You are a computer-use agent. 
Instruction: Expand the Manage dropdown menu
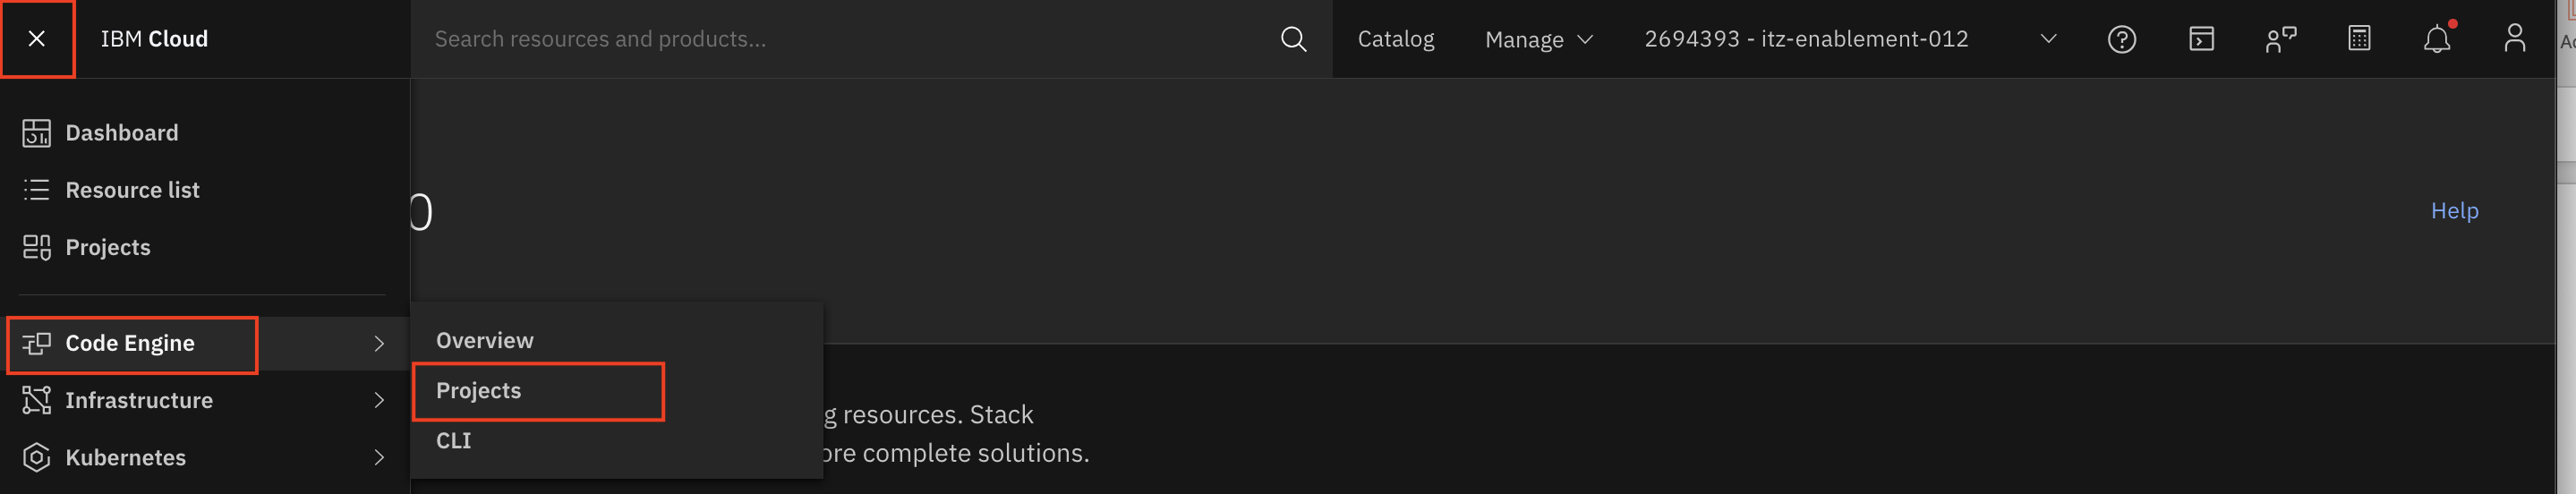click(1538, 39)
